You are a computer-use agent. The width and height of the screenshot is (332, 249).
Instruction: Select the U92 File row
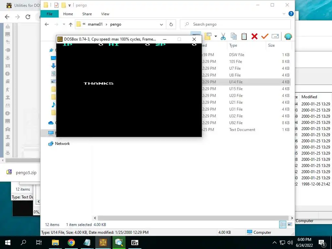pos(246,123)
